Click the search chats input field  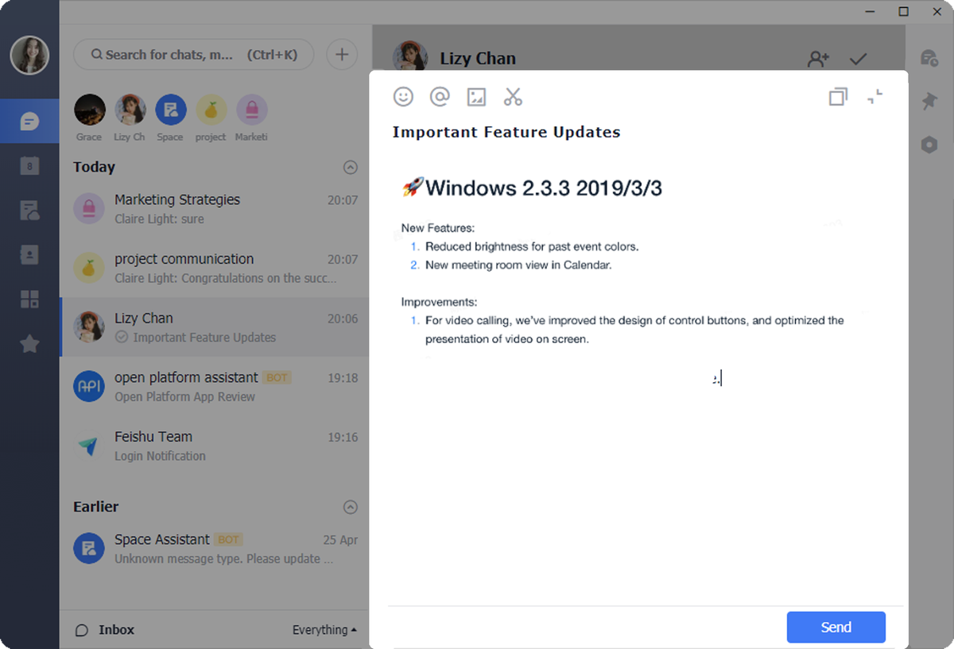194,55
